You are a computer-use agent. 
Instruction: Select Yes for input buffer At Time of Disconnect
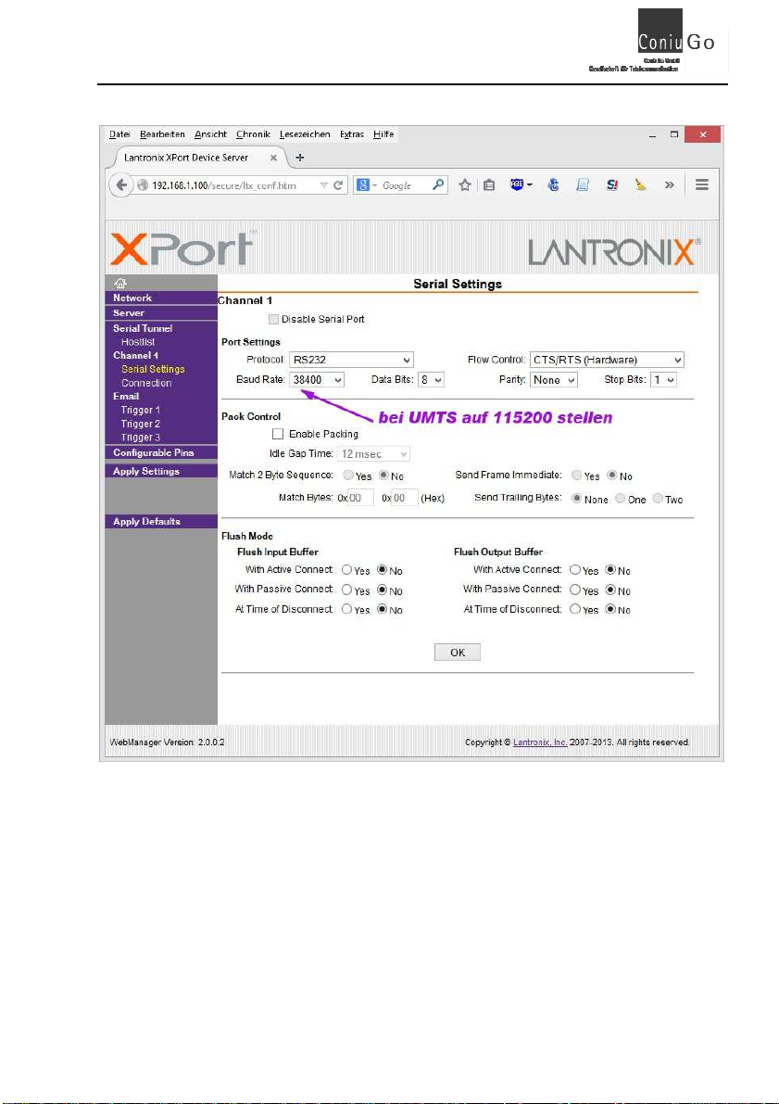(347, 609)
